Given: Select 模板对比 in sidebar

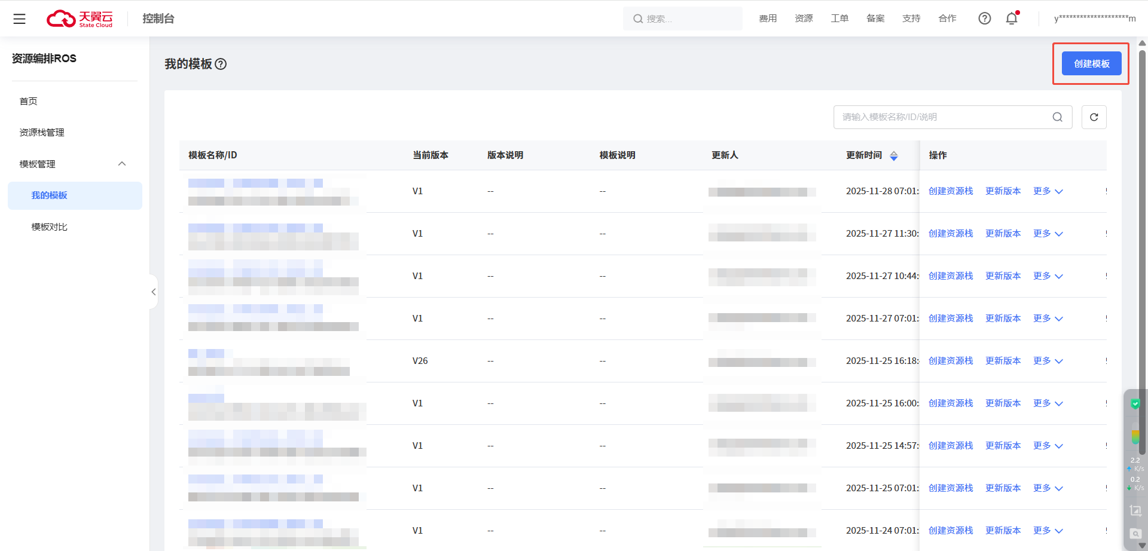Looking at the screenshot, I should point(49,227).
